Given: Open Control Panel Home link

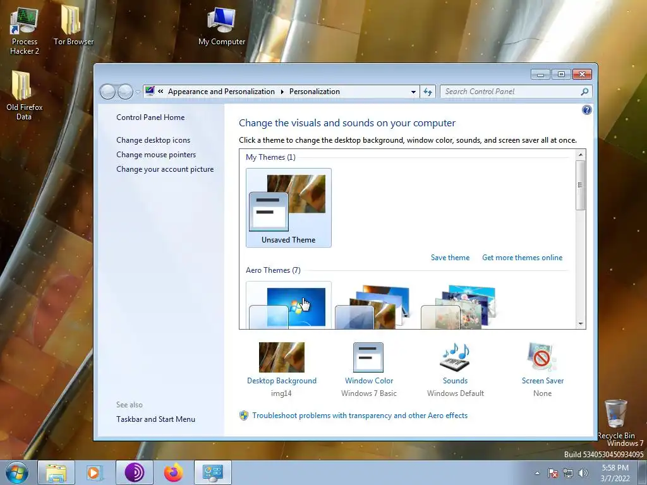Looking at the screenshot, I should coord(150,117).
